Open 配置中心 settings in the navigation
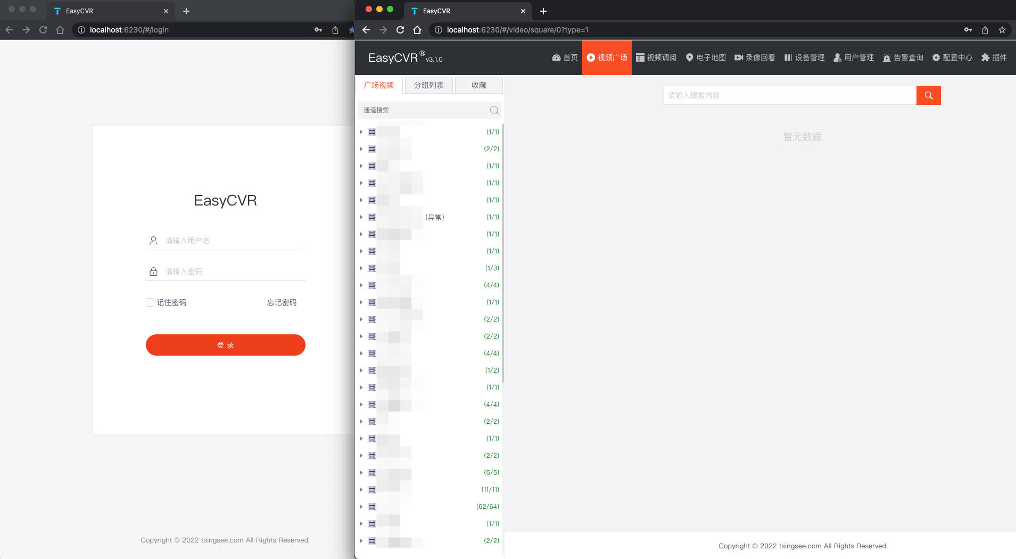Screen dimensions: 1016x559 click(x=952, y=57)
